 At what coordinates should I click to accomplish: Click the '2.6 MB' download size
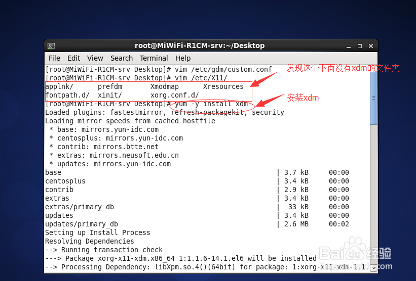pos(296,224)
